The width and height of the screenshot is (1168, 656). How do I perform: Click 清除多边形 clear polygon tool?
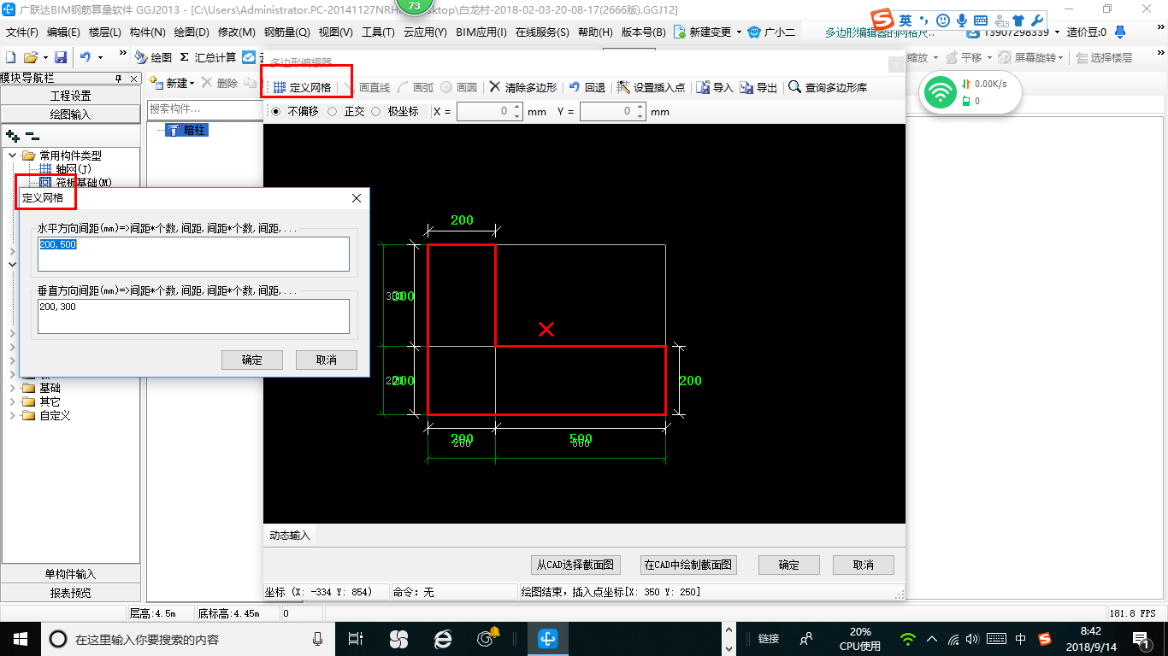click(x=522, y=87)
